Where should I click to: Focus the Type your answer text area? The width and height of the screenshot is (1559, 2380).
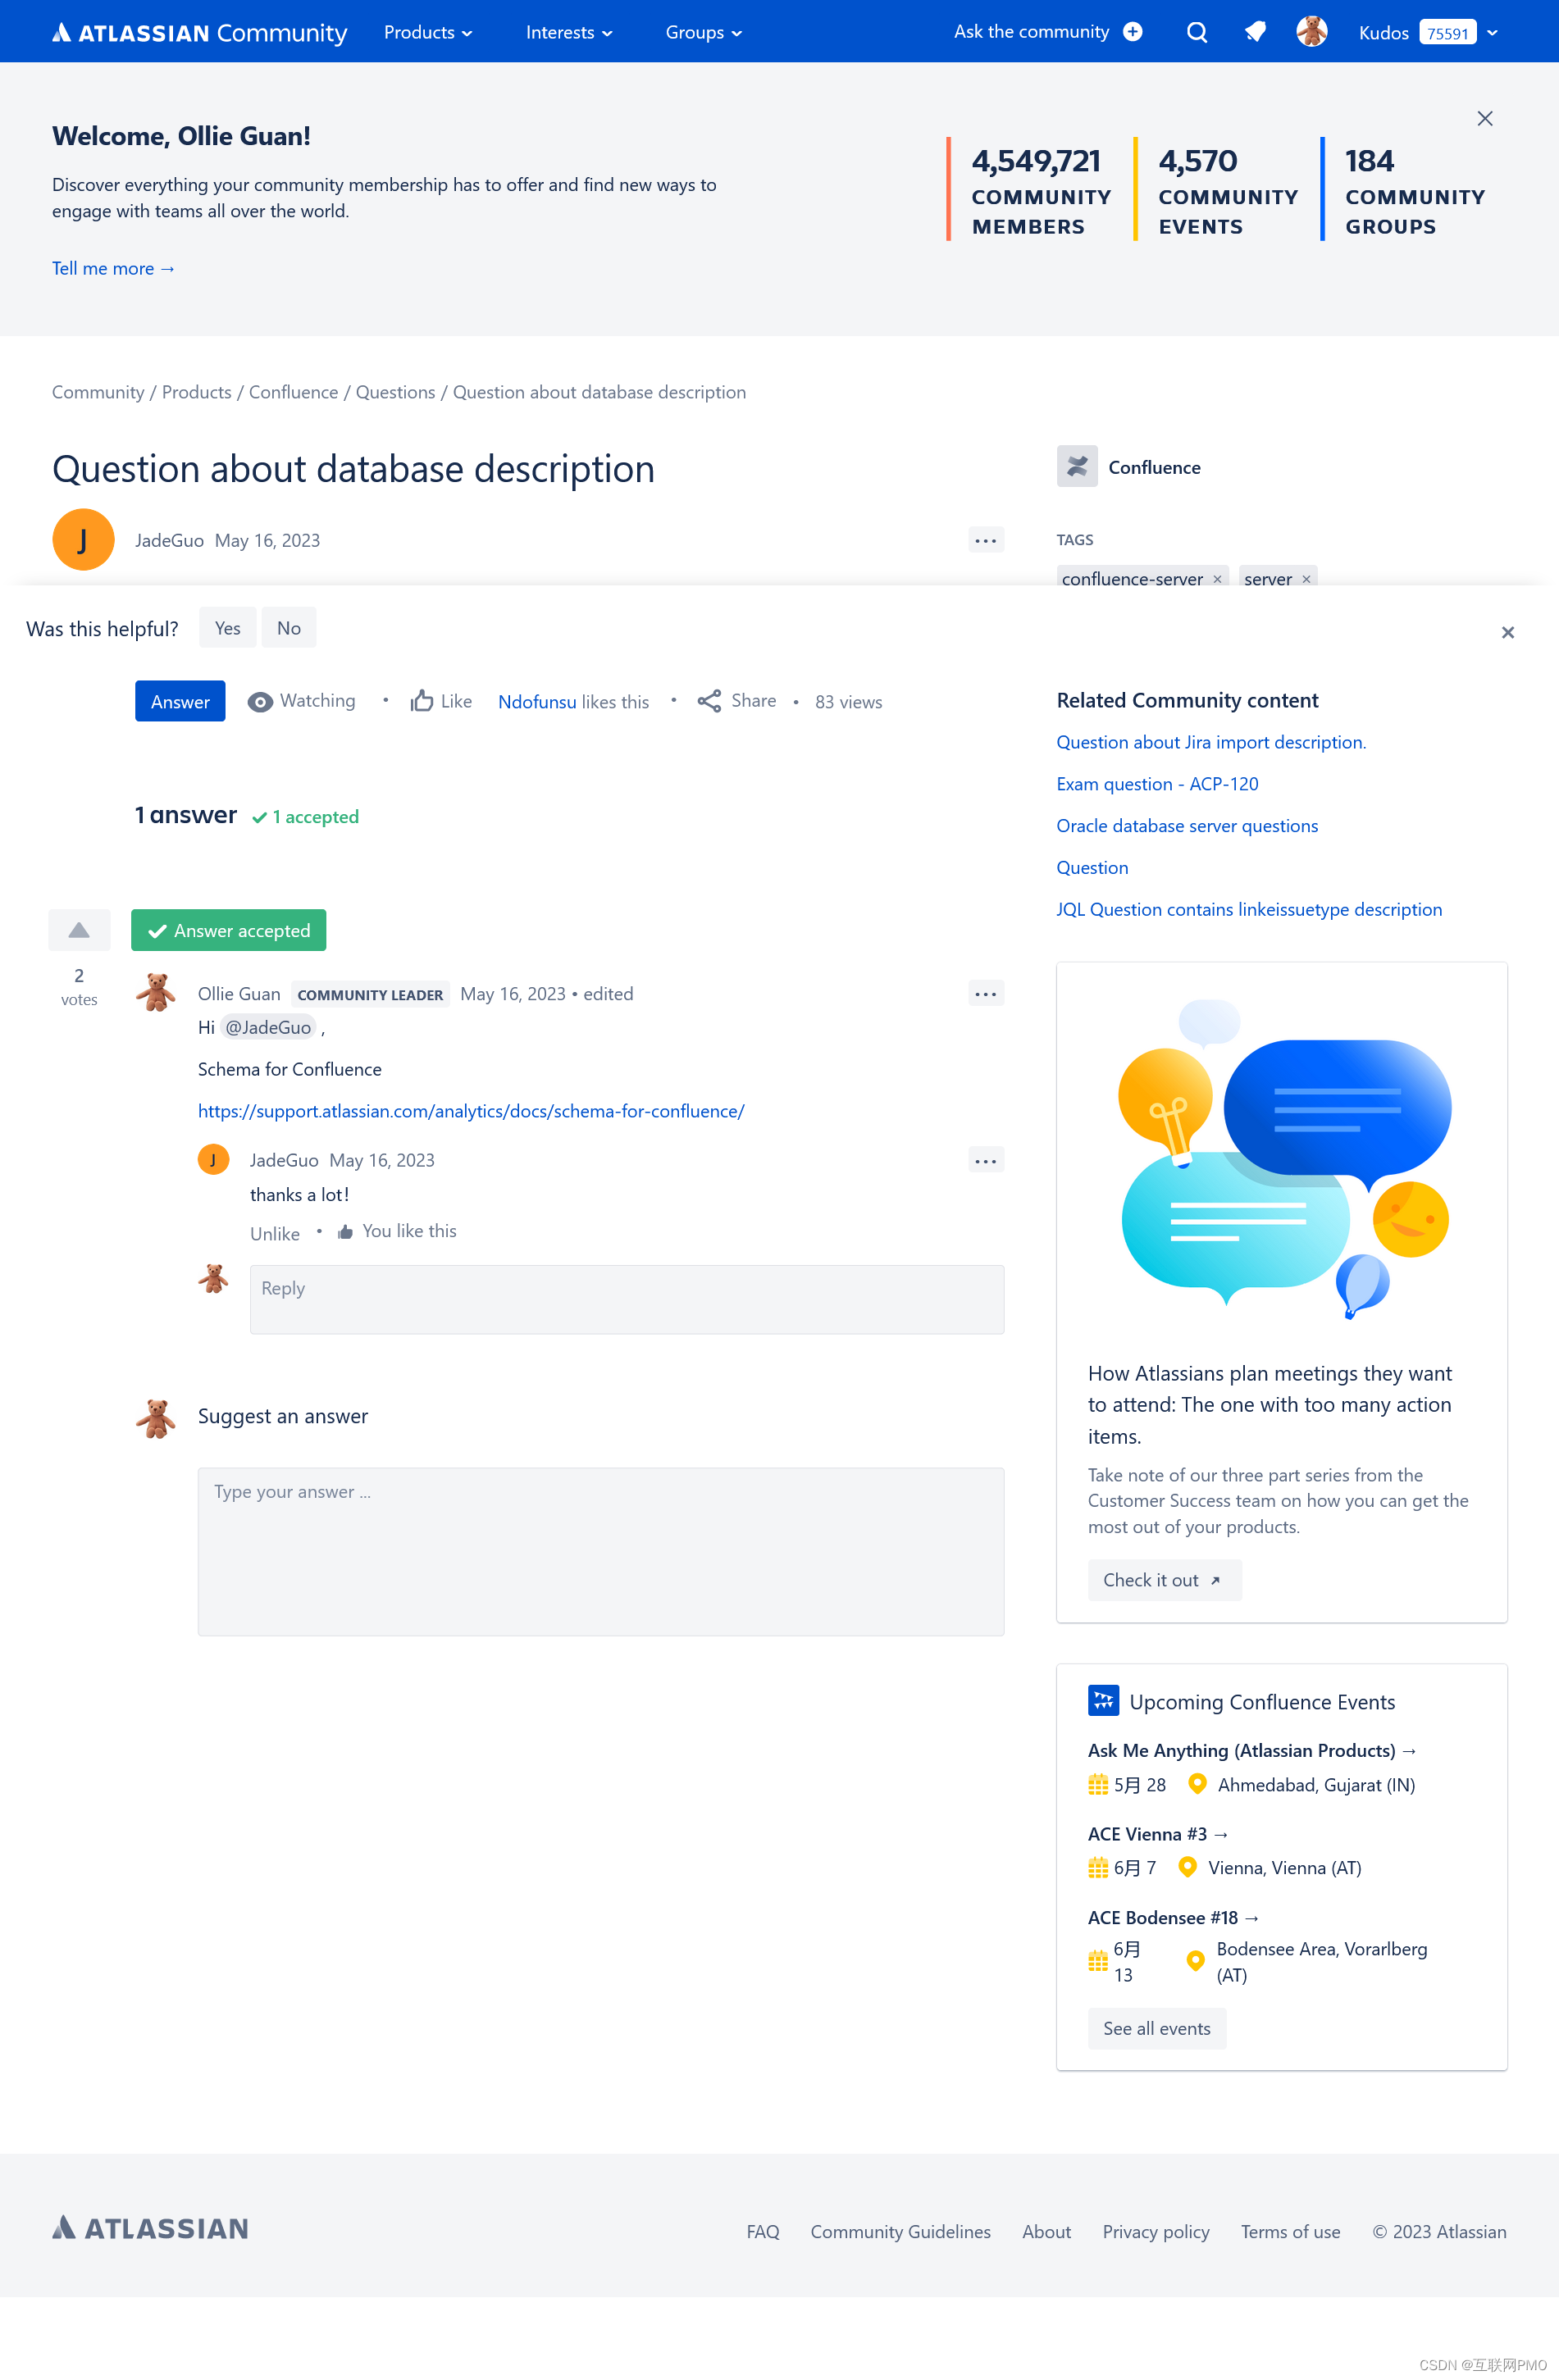(x=601, y=1551)
